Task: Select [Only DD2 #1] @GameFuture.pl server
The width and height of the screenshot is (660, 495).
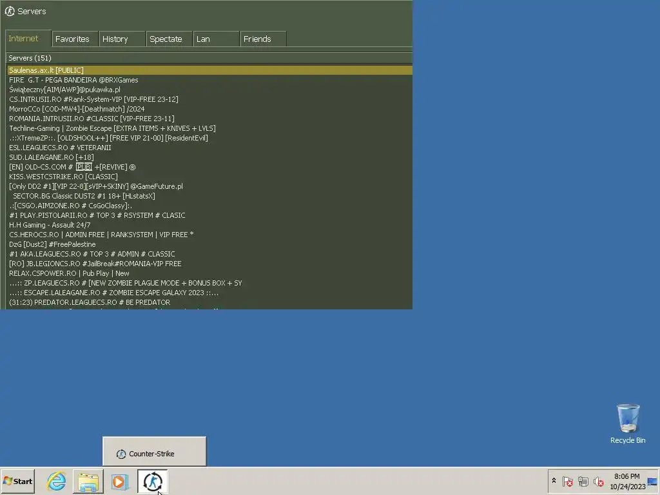Action: (209, 186)
